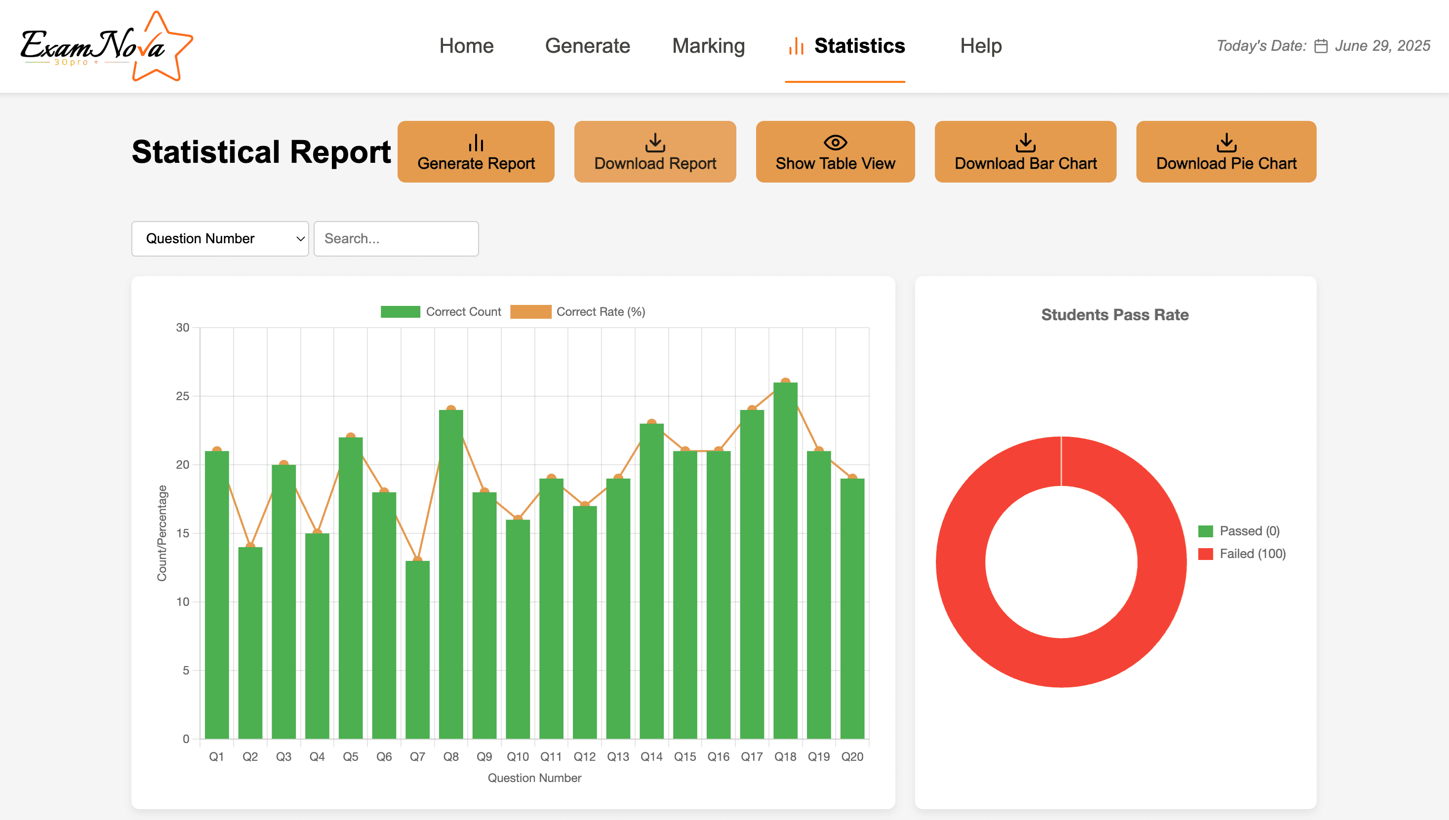Click inside the Search input field
Viewport: 1449px width, 820px height.
(396, 239)
